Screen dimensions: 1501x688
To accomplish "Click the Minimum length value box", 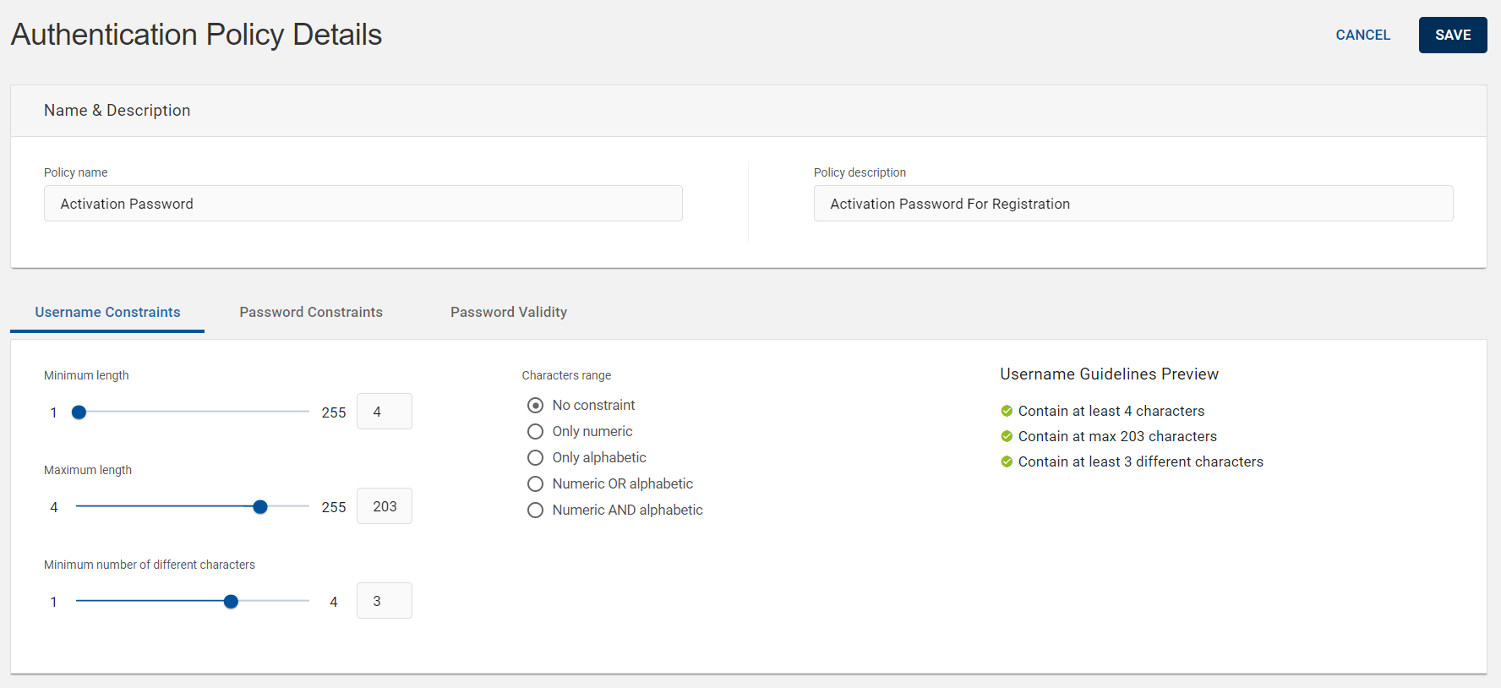I will 385,412.
